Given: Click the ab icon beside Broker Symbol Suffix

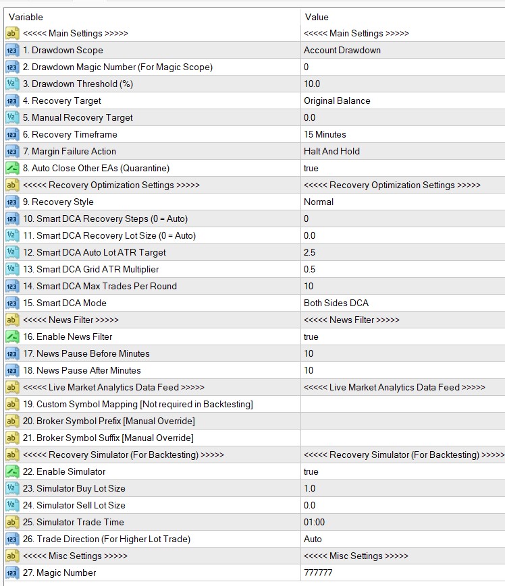Looking at the screenshot, I should pos(12,438).
